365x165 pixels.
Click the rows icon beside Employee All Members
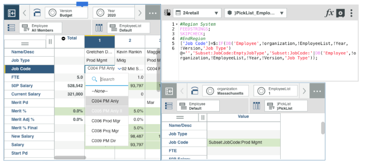[12, 27]
